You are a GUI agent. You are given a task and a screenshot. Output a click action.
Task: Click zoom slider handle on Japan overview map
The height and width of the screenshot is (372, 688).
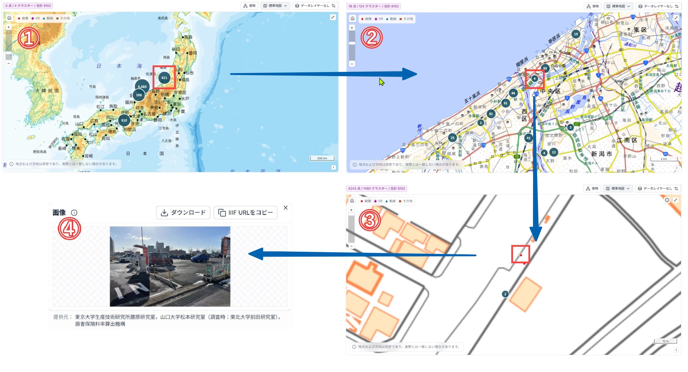coord(9,53)
